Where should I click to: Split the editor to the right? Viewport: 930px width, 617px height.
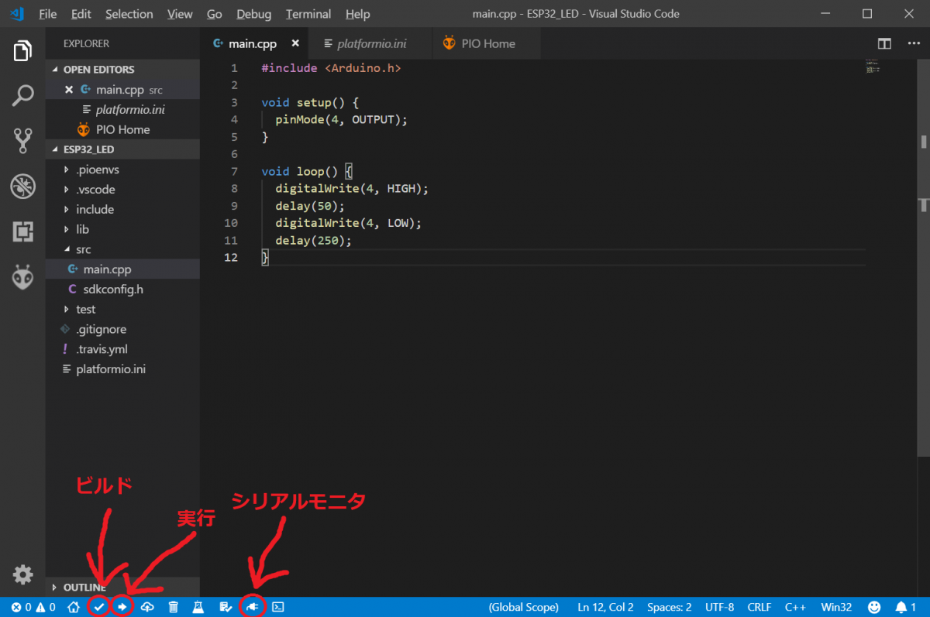click(884, 44)
